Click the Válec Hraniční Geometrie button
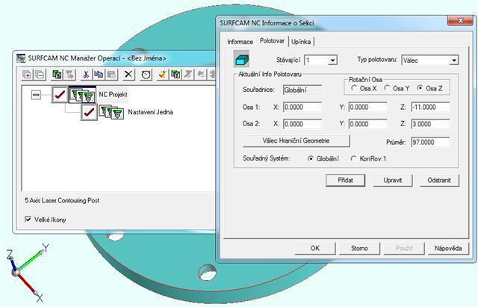The image size is (478, 307). [296, 141]
